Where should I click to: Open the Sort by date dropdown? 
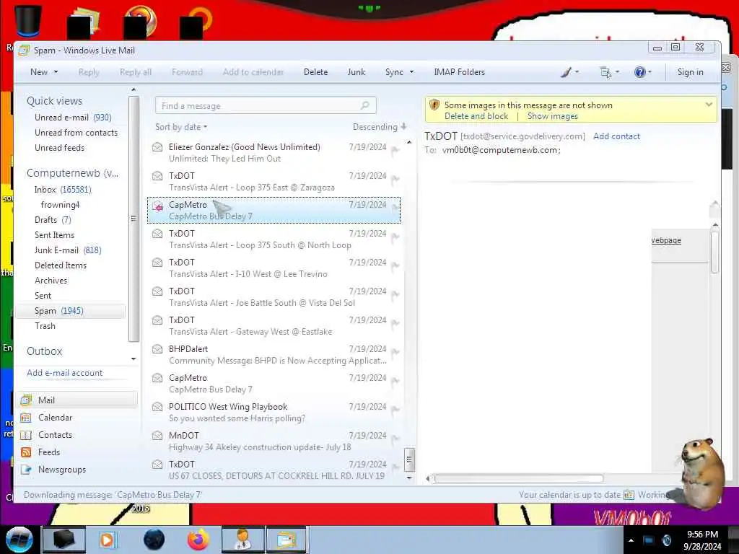181,127
